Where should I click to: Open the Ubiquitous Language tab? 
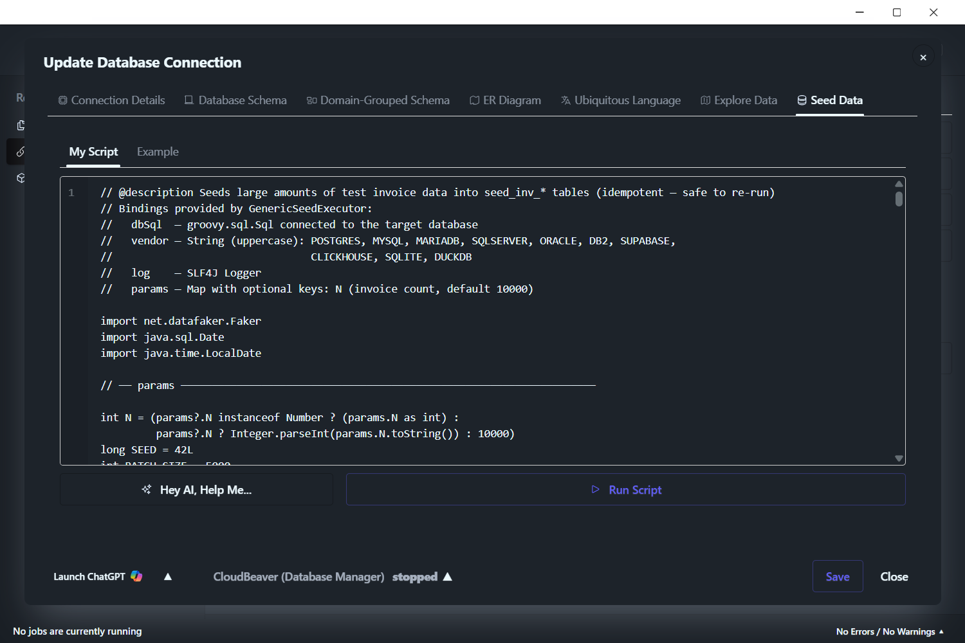coord(621,100)
